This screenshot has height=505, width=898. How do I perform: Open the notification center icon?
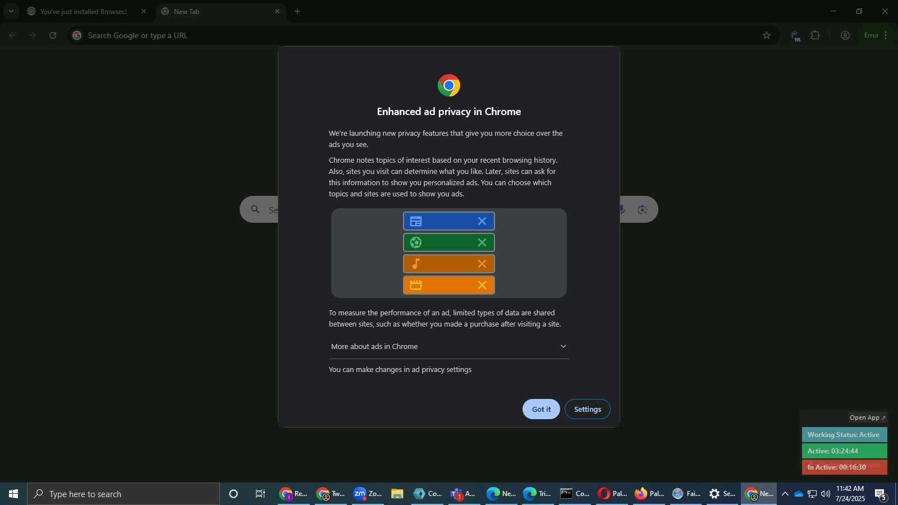881,494
